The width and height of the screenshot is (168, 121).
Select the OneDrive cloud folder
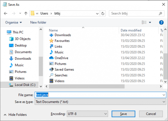(59, 58)
